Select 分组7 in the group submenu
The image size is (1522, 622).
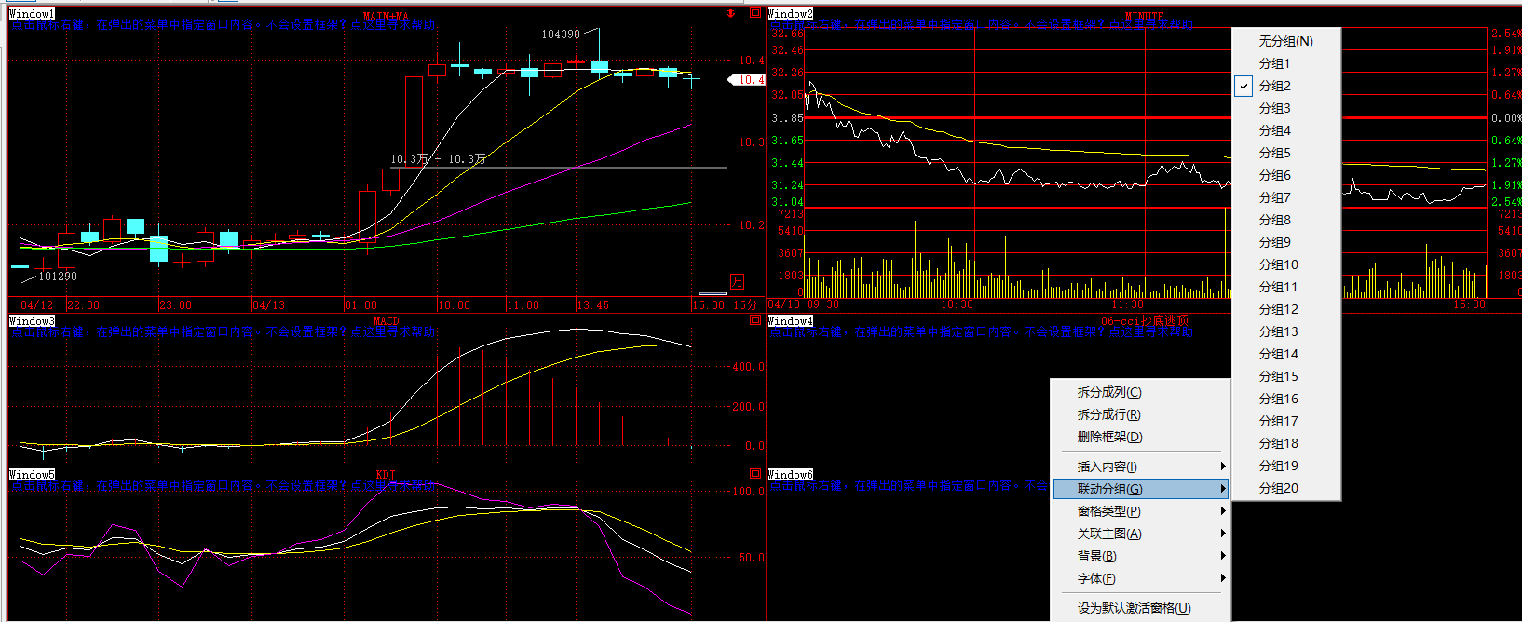(x=1286, y=197)
